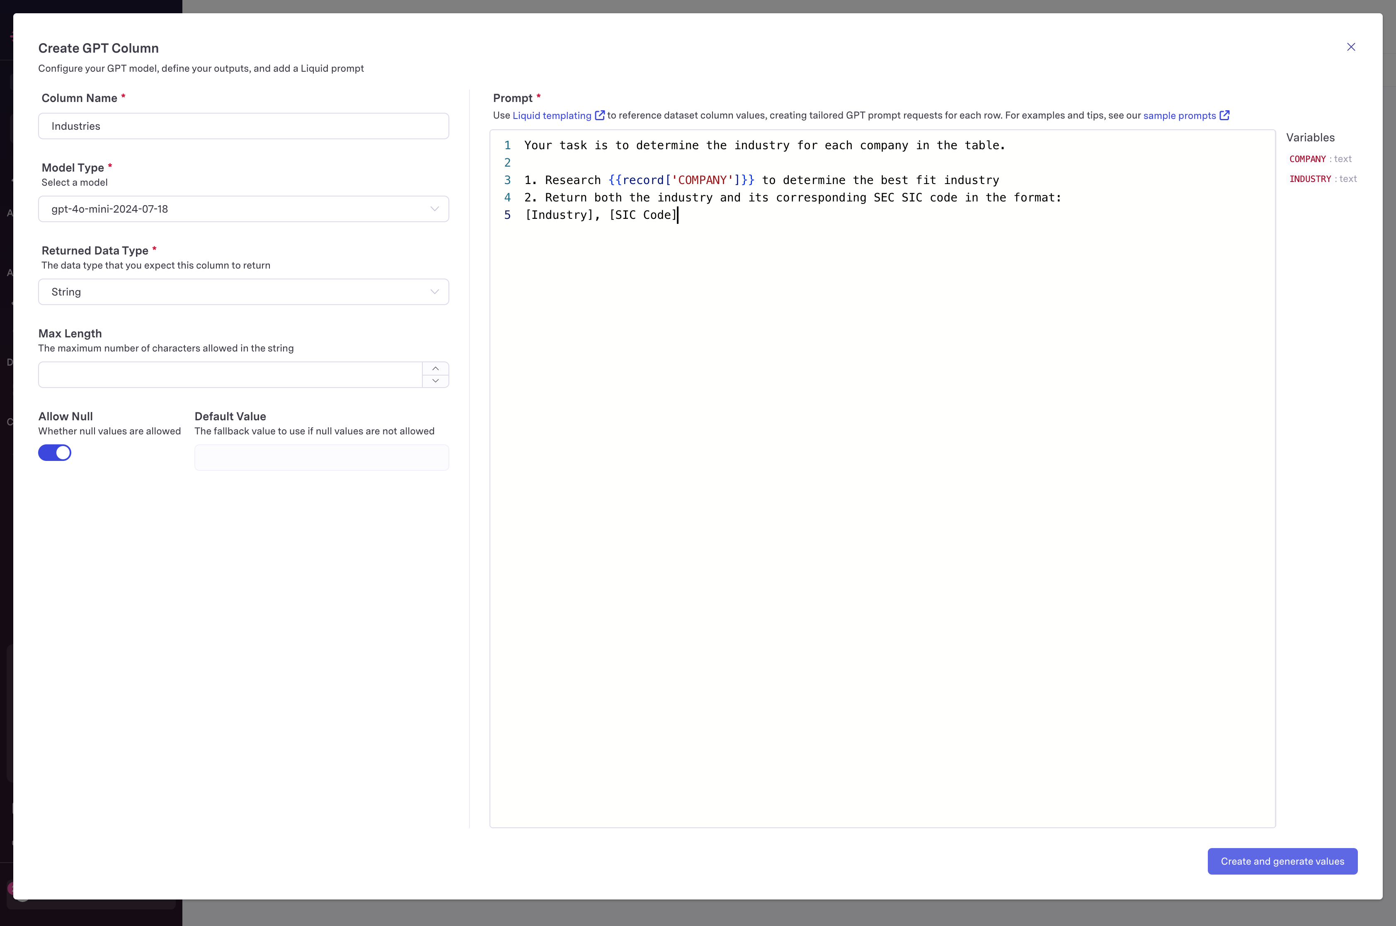Open the Returned Data Type dropdown

click(x=243, y=292)
